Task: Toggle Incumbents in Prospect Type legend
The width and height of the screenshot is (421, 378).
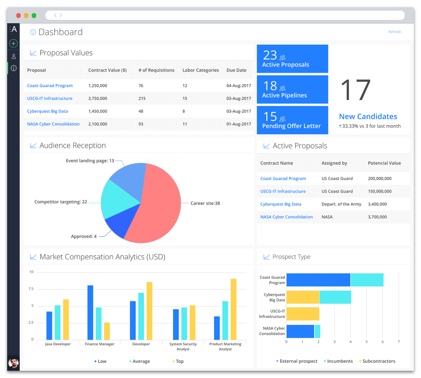Action: [339, 361]
